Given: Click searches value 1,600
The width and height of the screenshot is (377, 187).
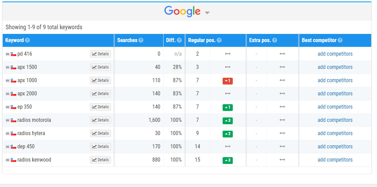Looking at the screenshot, I should click(x=154, y=120).
